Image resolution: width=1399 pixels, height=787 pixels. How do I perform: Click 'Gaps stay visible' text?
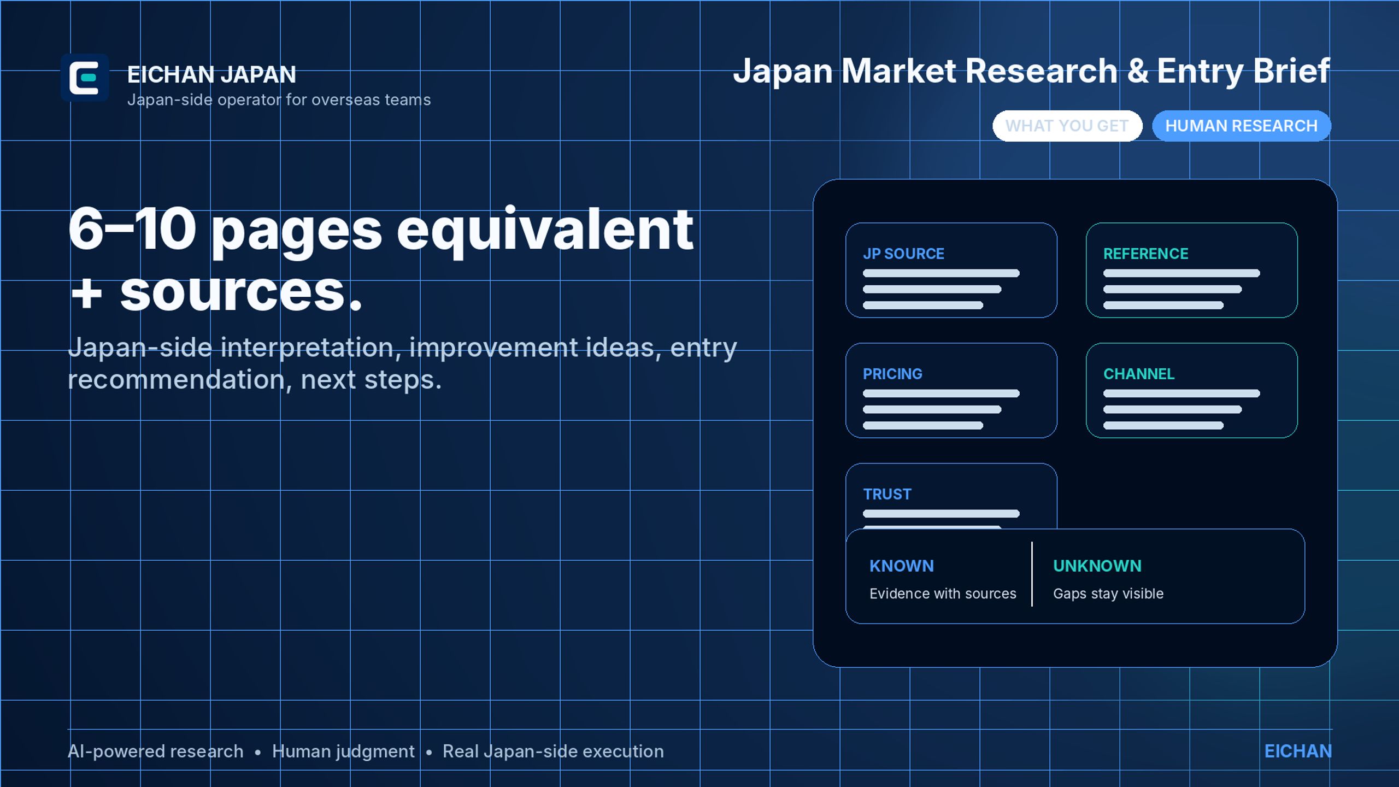tap(1108, 594)
